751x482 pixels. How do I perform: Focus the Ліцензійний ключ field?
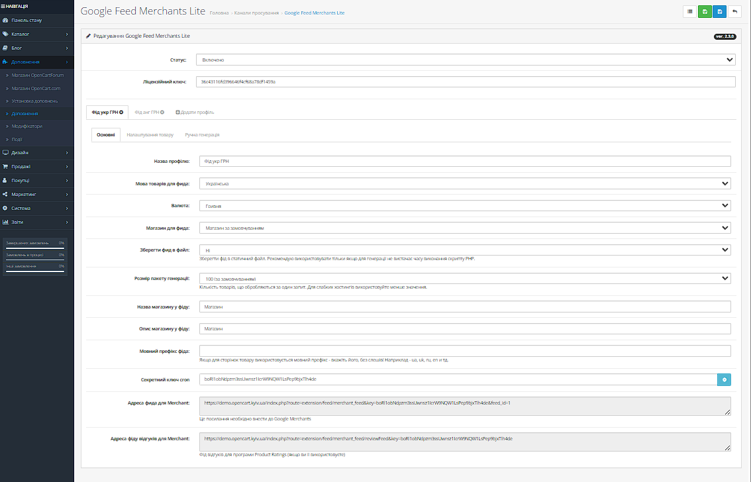(x=466, y=82)
